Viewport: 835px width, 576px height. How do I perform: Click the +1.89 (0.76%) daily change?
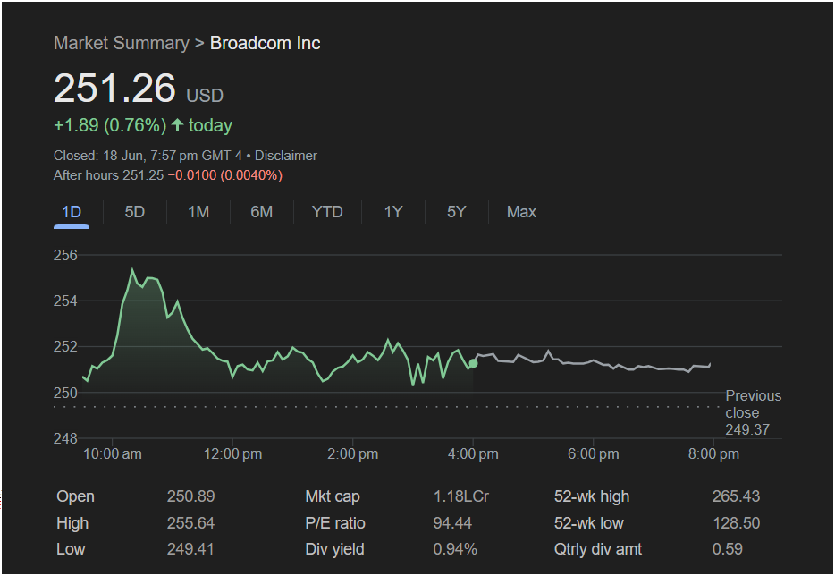pos(110,125)
